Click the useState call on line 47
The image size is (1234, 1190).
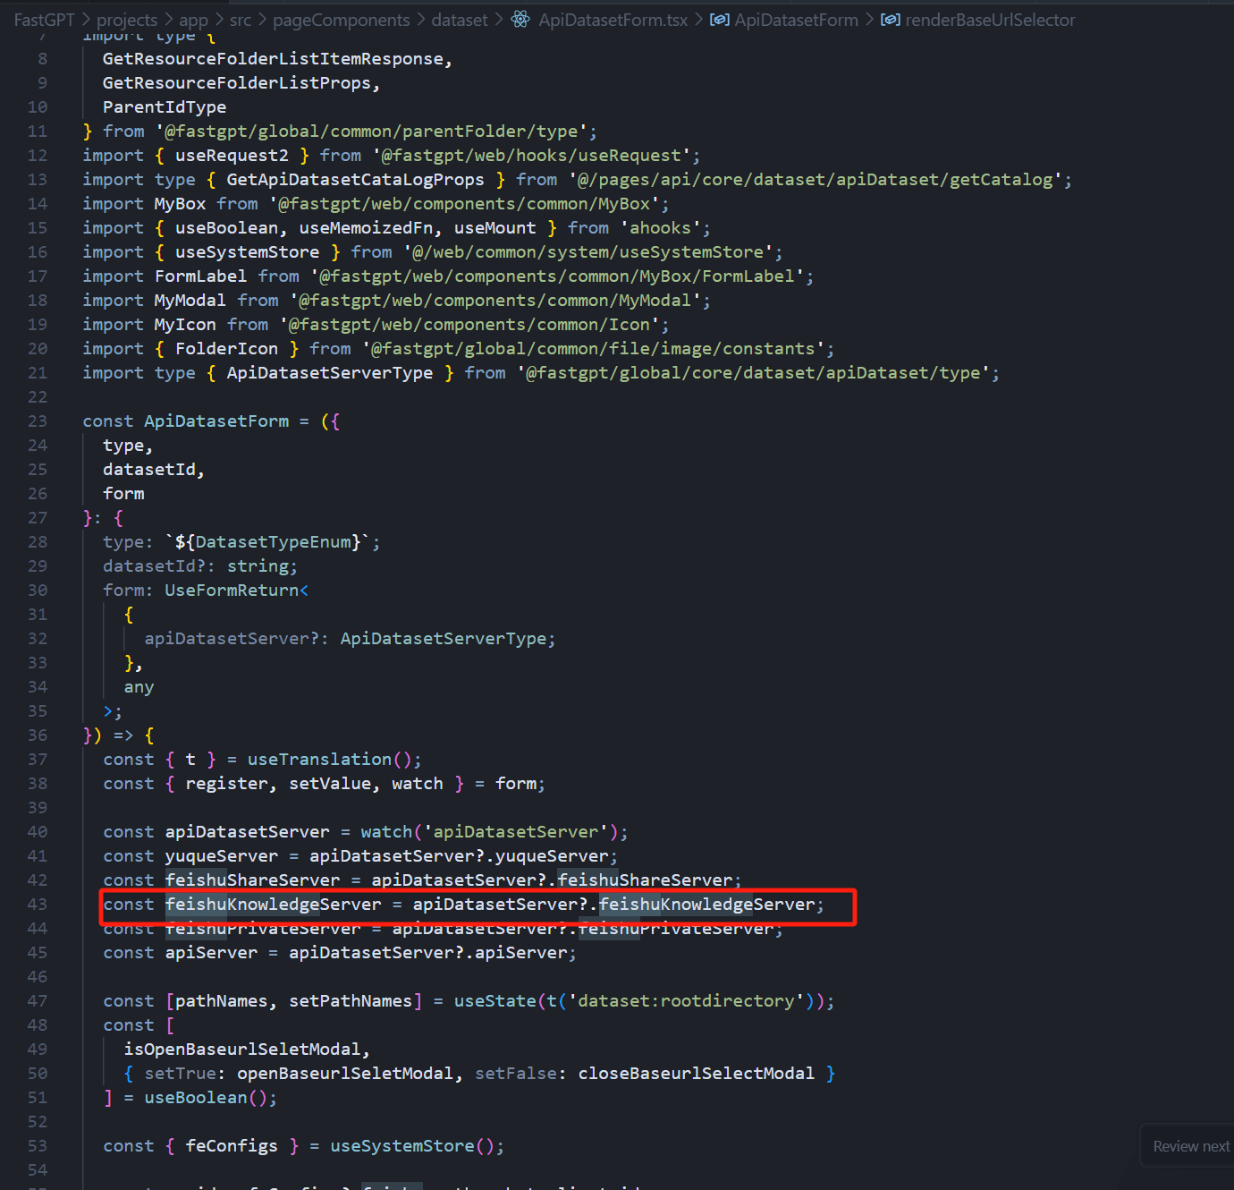494,1001
